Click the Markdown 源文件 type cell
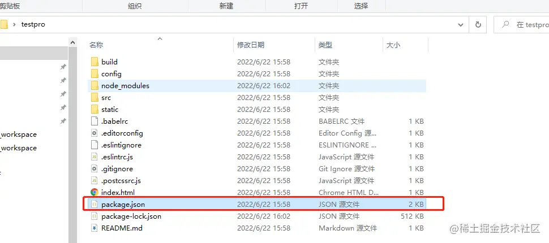Viewport: 549px width, 243px height. tap(348, 228)
